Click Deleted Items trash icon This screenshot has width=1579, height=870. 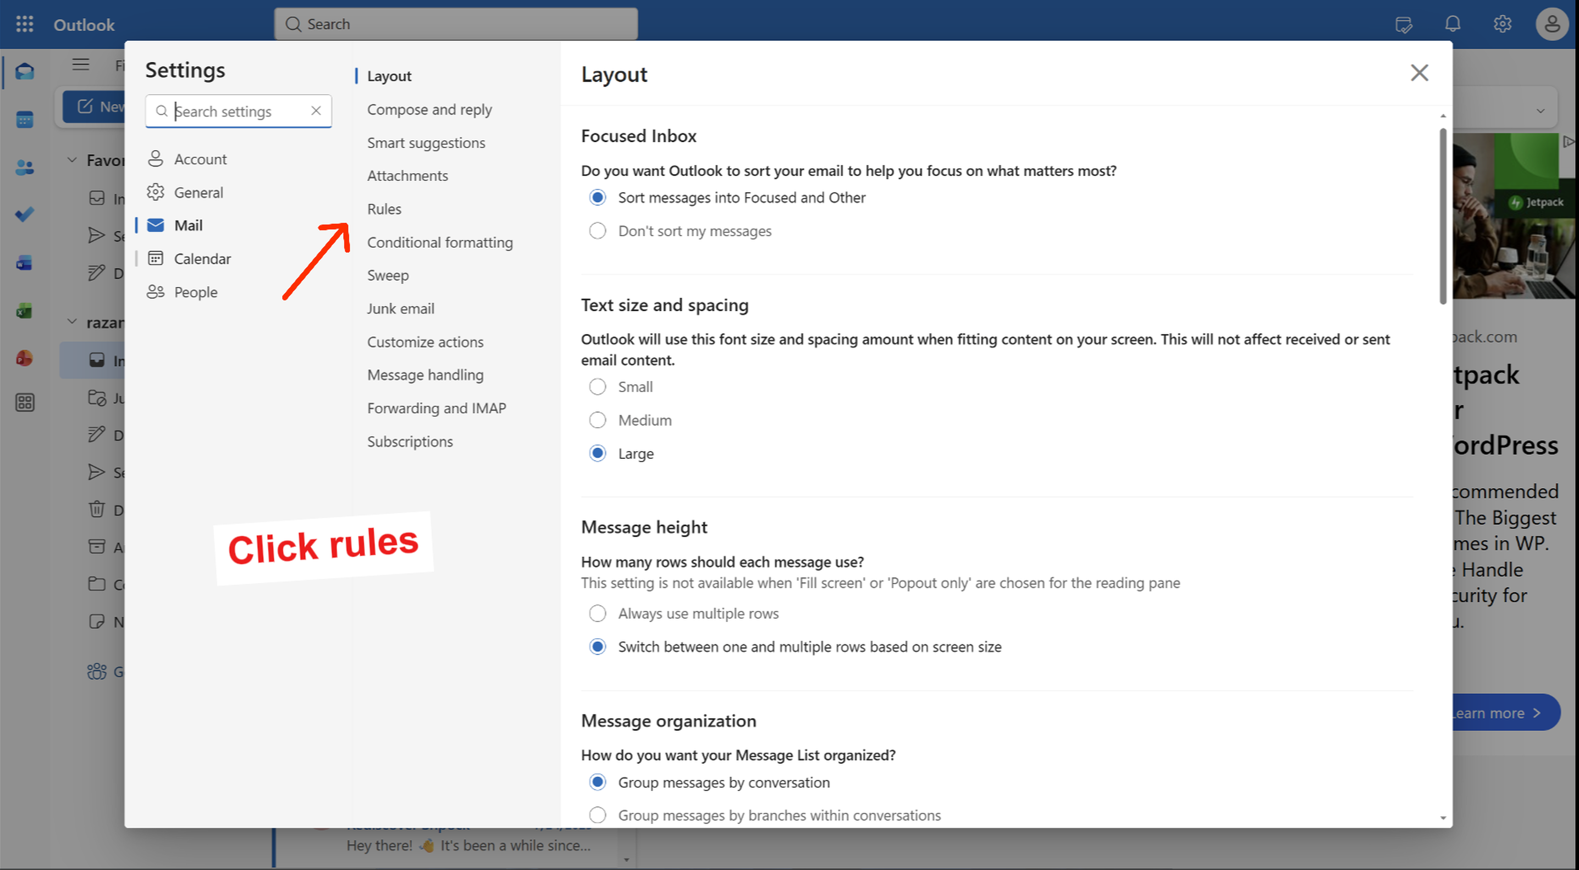coord(97,509)
